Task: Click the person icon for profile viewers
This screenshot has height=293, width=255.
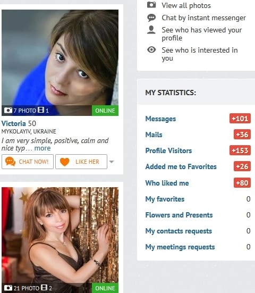Action: click(x=151, y=30)
